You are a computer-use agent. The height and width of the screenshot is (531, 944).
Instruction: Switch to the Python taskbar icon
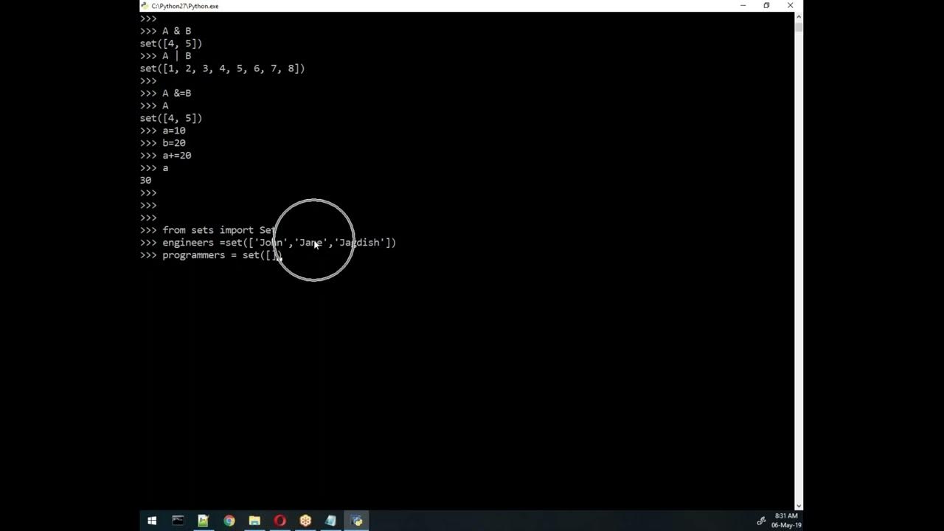click(357, 521)
